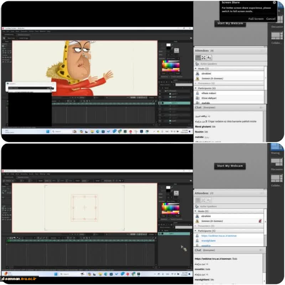Click Attendees pod title in lower screenshot
This screenshot has width=285, height=285.
click(201, 193)
